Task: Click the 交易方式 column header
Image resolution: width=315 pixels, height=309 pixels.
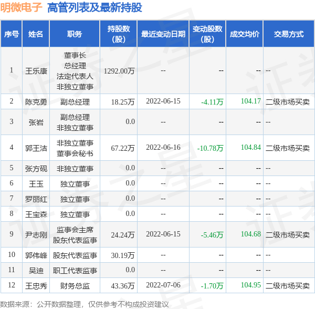Action: (x=289, y=34)
